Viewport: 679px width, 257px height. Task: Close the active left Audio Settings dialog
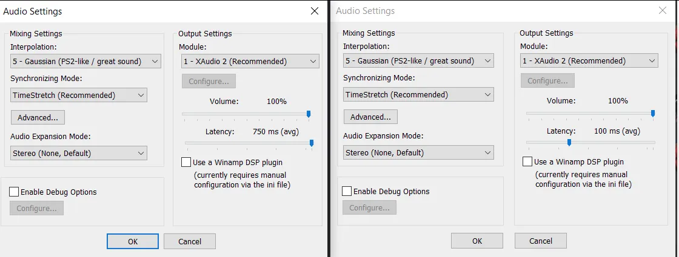tap(314, 11)
